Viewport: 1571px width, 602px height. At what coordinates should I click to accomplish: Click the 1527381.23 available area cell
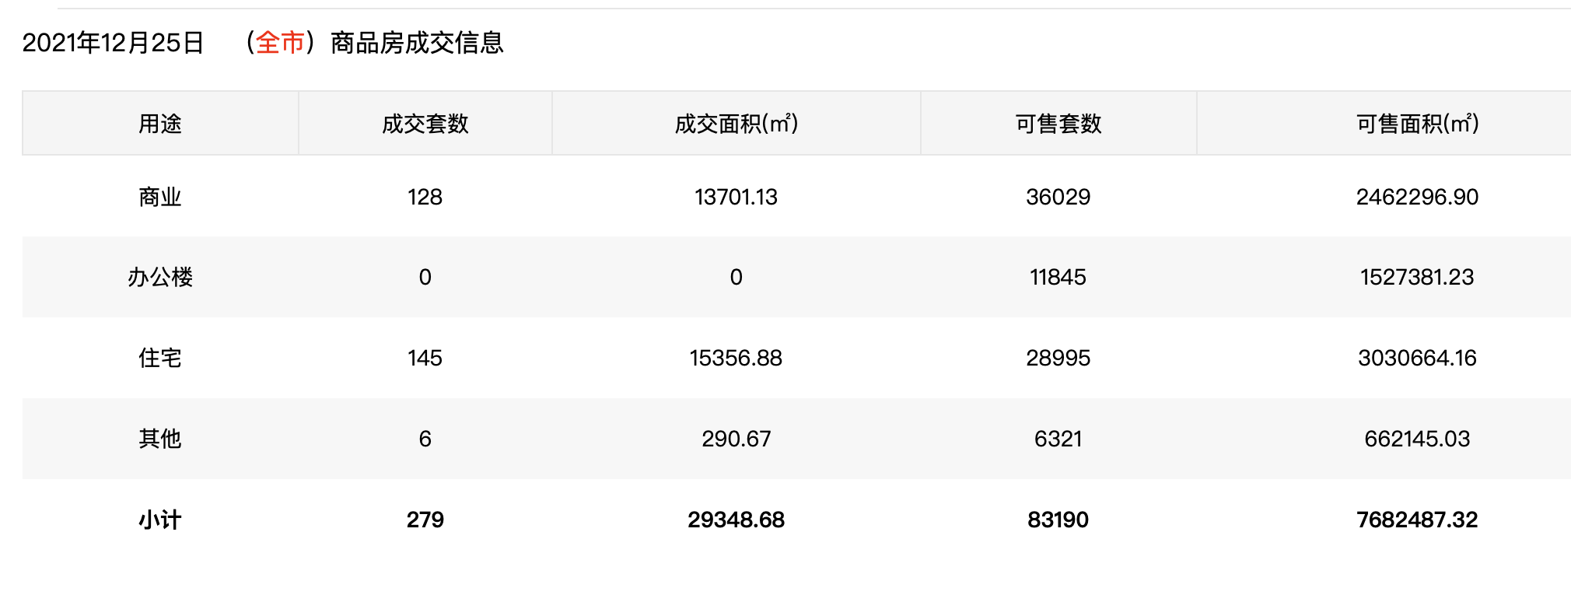[x=1417, y=277]
